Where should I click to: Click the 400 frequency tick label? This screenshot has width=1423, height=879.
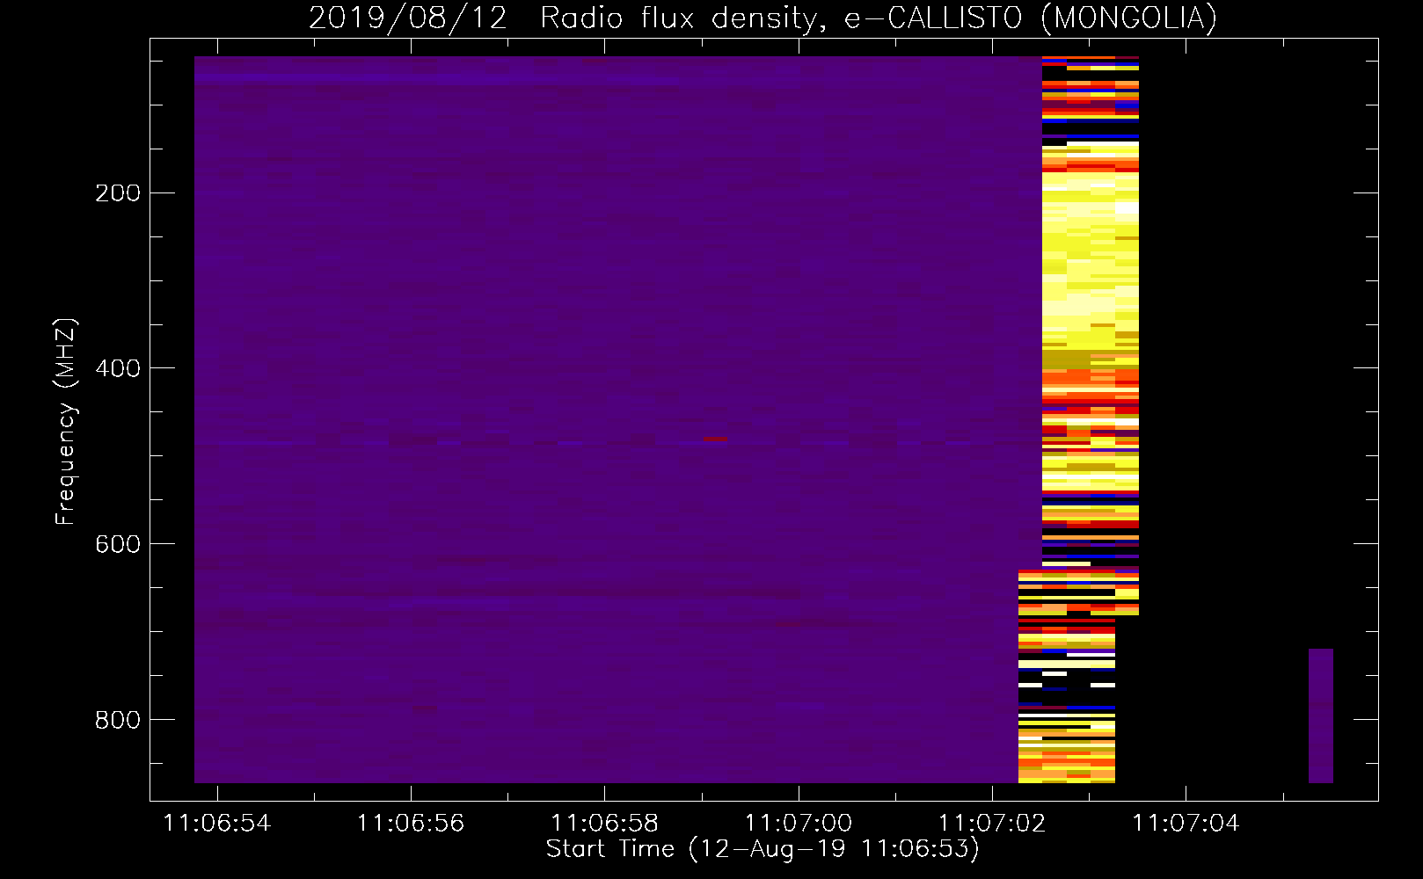118,368
